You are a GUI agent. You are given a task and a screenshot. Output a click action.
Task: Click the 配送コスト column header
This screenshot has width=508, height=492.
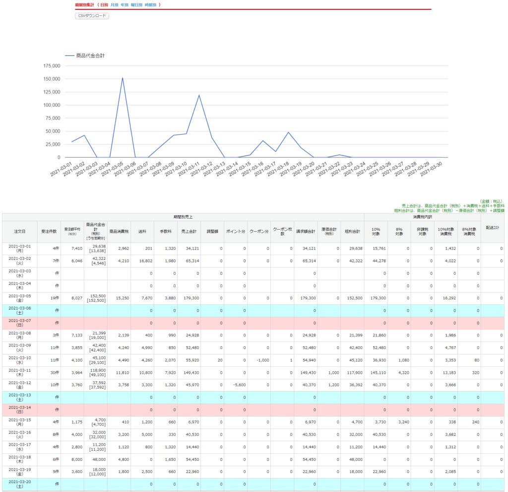(x=492, y=228)
